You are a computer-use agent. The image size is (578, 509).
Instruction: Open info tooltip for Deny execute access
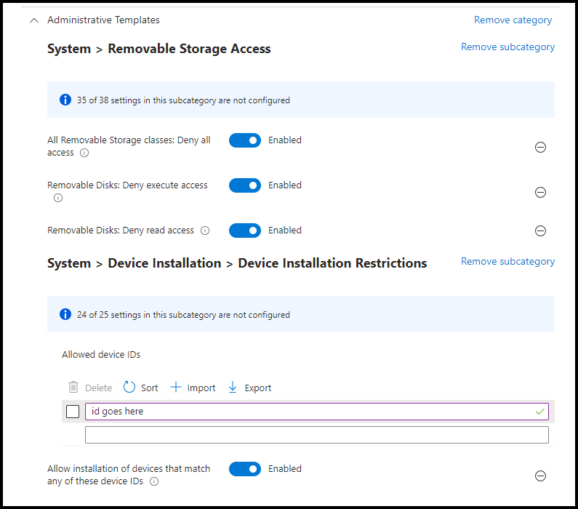click(x=58, y=198)
